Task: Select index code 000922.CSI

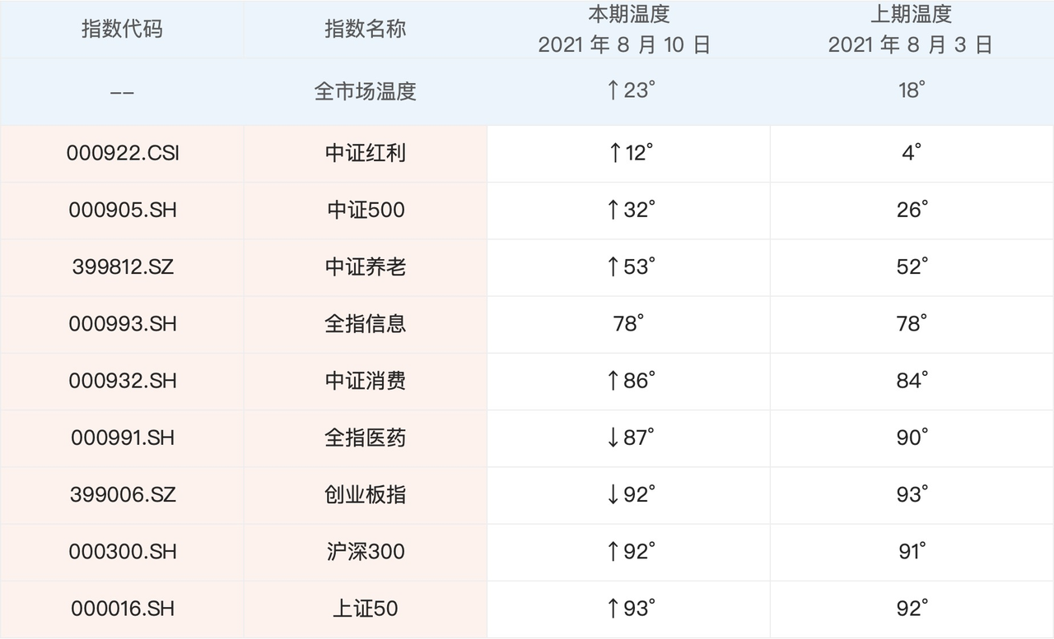Action: click(123, 153)
